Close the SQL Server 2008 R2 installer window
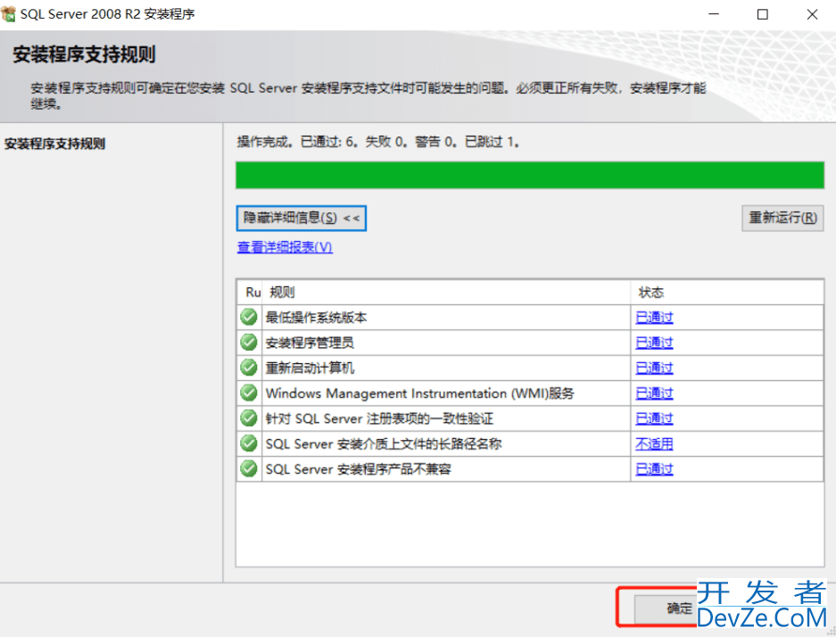The width and height of the screenshot is (836, 637). click(x=812, y=14)
